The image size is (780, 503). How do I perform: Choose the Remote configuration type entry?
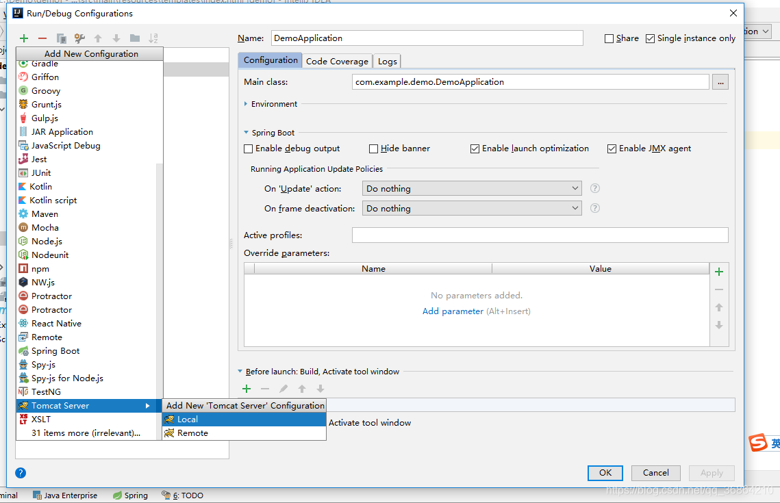coord(87,337)
